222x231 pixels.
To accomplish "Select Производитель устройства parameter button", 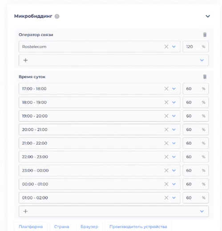I will pos(138,227).
